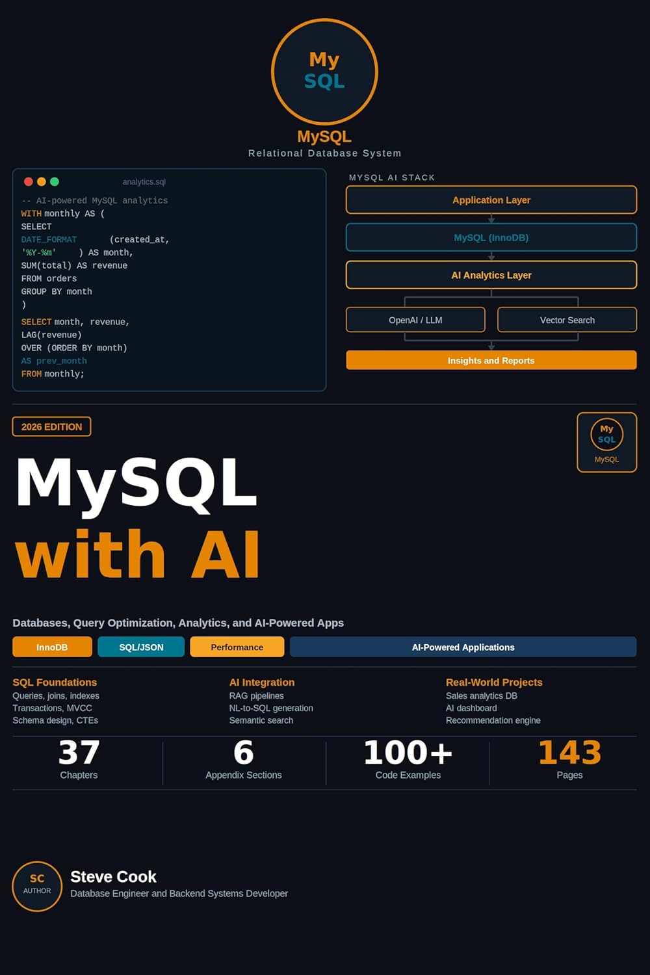650x975 pixels.
Task: Choose the Performance tag
Action: click(x=237, y=647)
